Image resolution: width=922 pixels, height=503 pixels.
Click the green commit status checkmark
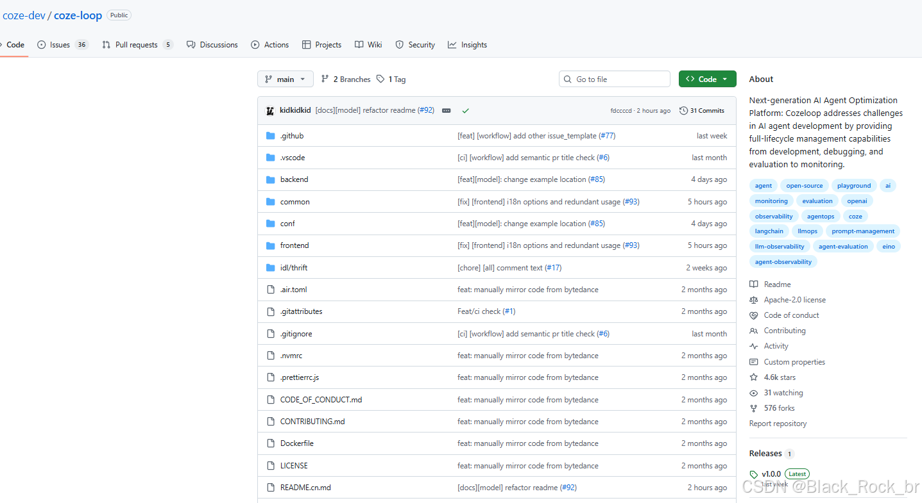pyautogui.click(x=465, y=111)
